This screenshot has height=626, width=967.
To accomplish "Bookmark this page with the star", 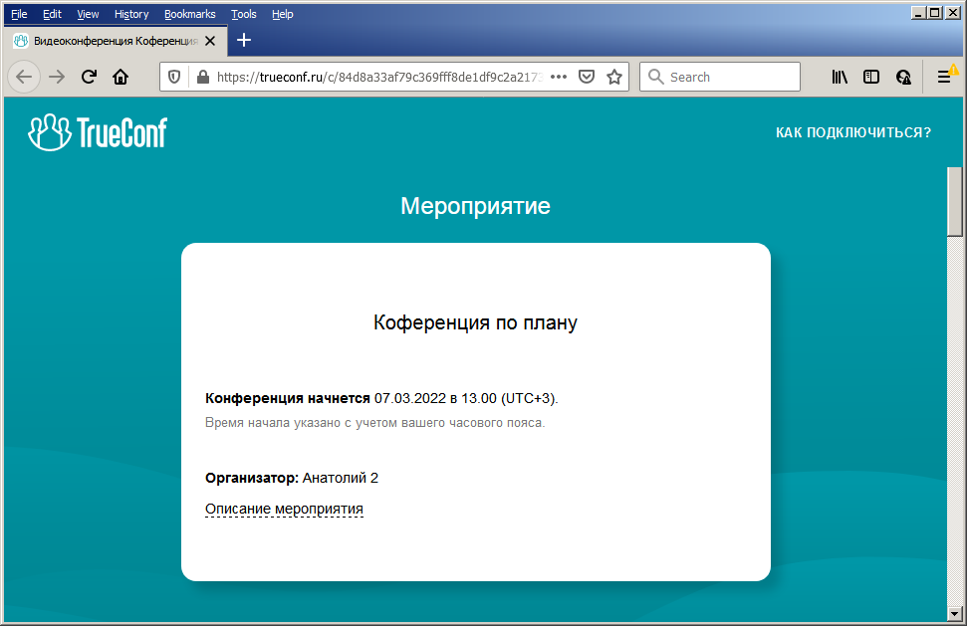I will 614,77.
